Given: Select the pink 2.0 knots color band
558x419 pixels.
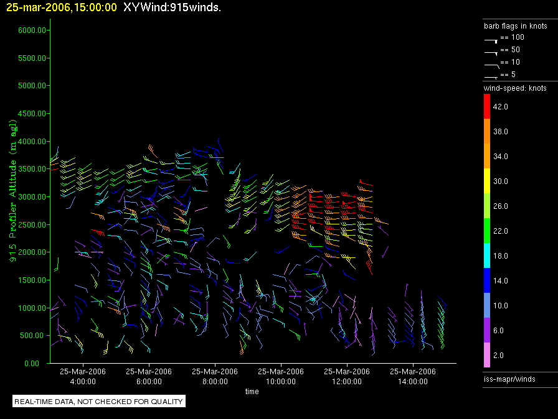Looking at the screenshot, I should tap(488, 355).
